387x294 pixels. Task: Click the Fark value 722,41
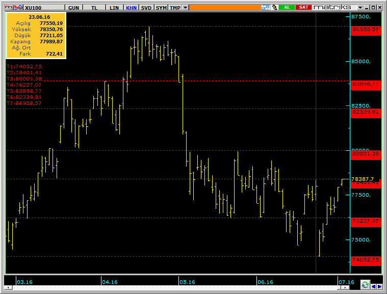[54, 54]
